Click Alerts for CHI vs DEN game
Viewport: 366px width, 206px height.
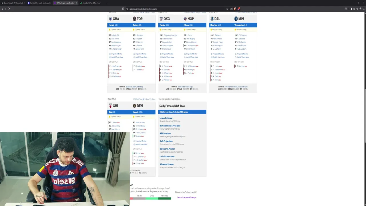152,99
